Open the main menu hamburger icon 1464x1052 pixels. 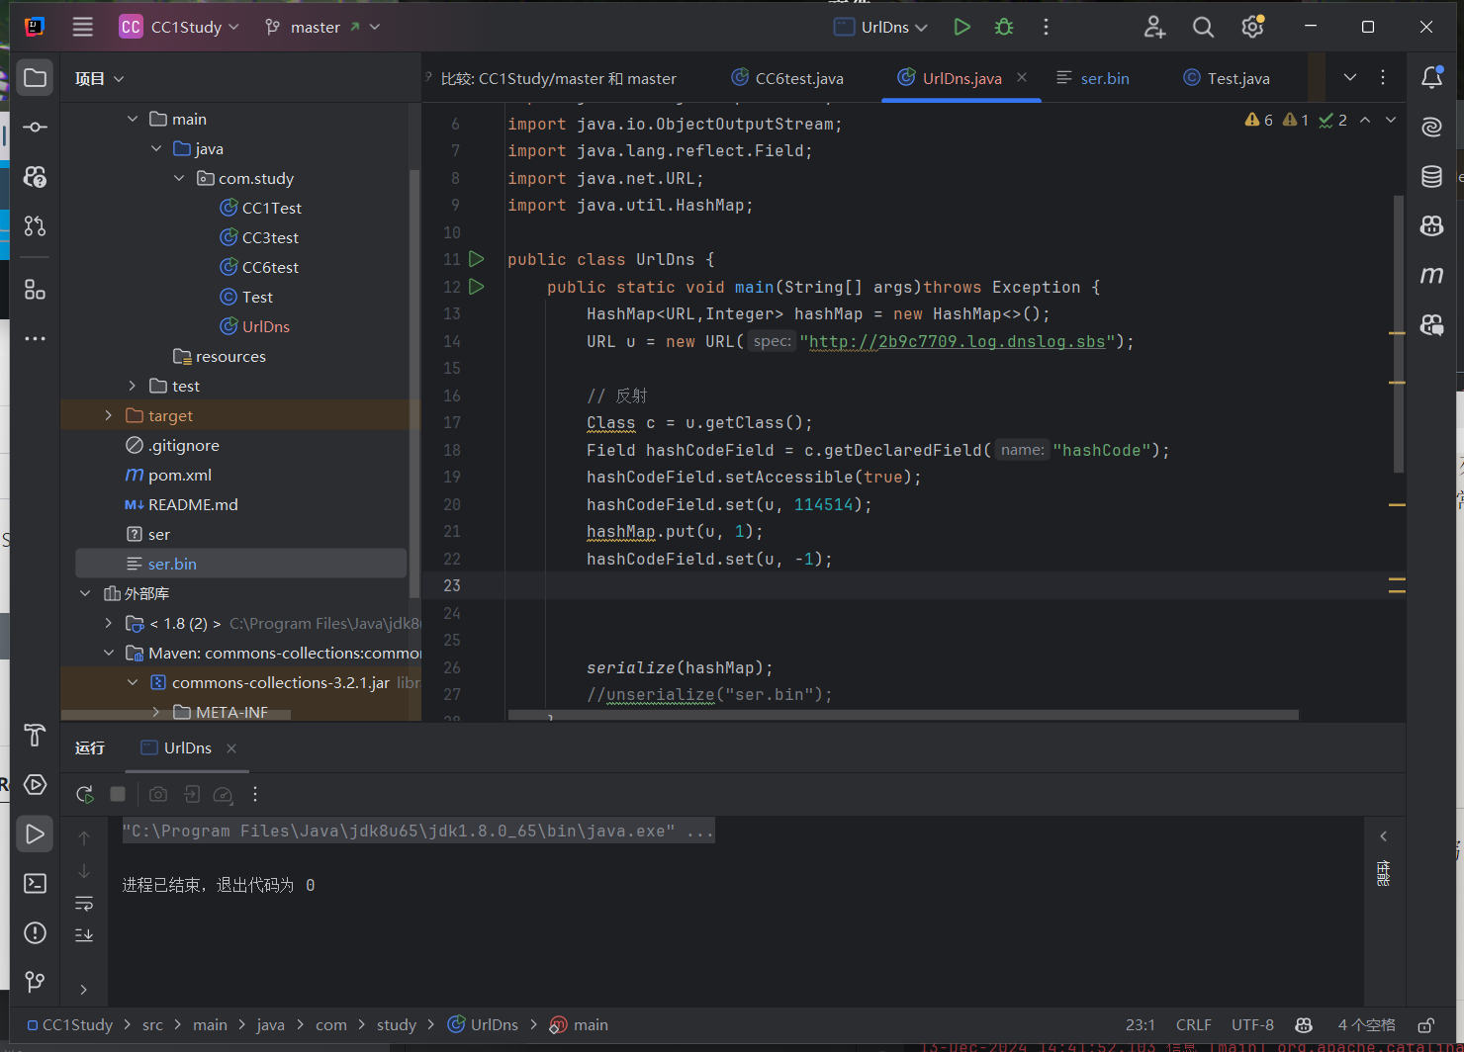[x=83, y=27]
